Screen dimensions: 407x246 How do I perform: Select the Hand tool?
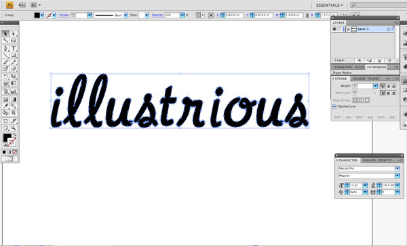click(x=5, y=128)
